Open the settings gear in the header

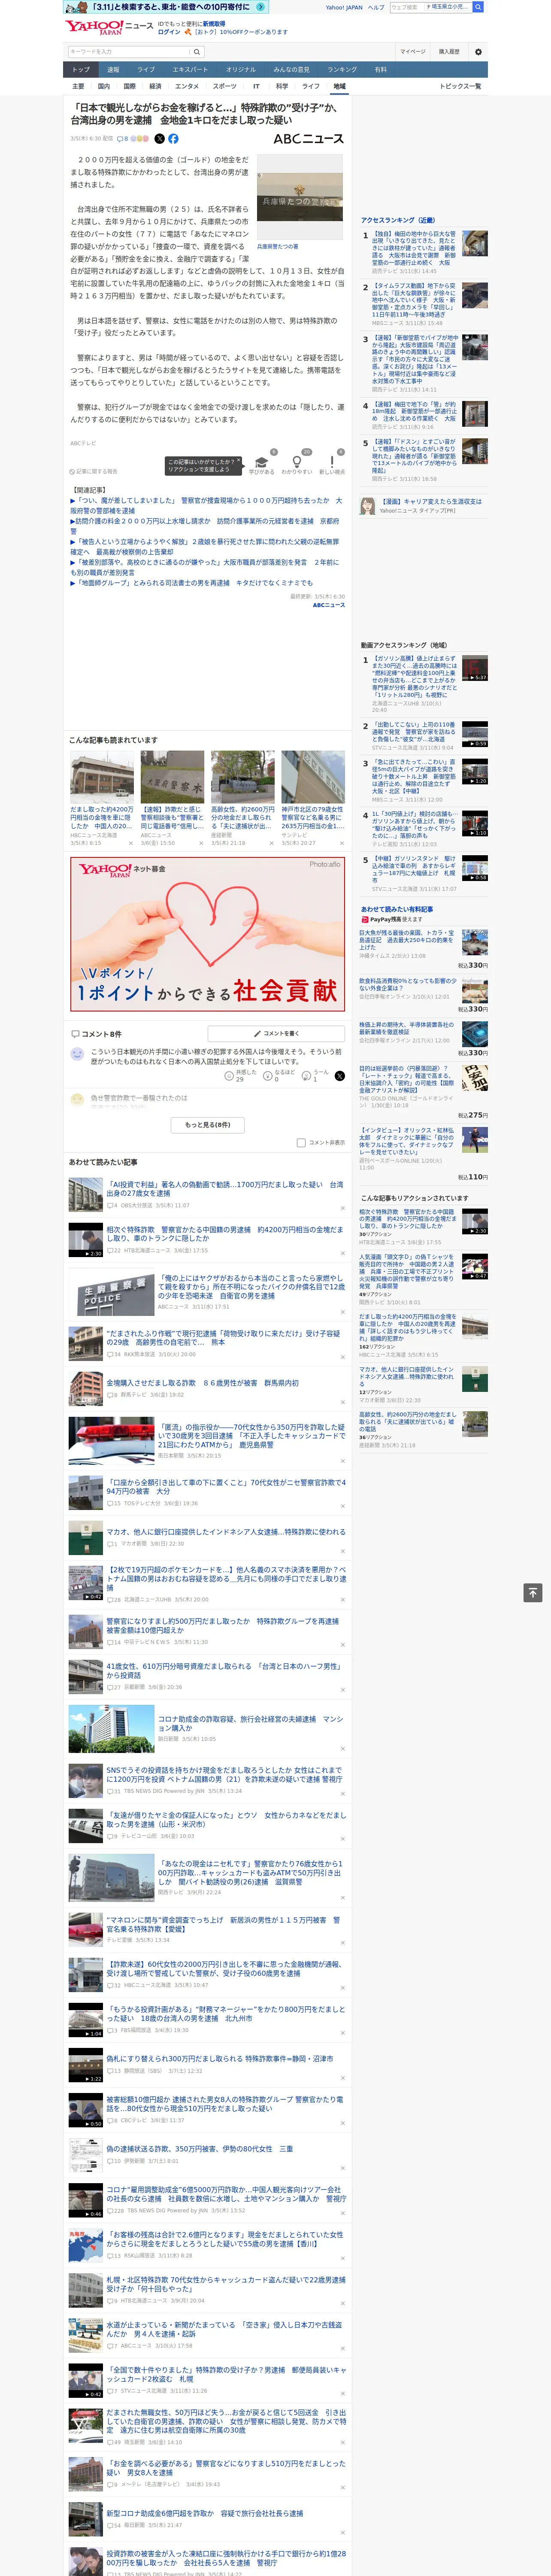(x=478, y=51)
